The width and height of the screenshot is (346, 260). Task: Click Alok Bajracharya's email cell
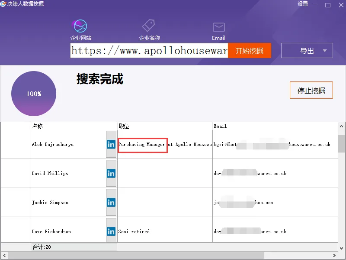[275, 144]
